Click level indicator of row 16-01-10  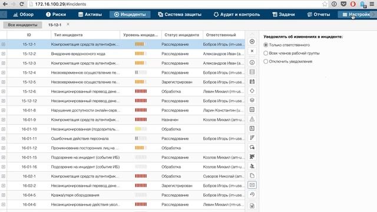click(x=141, y=129)
